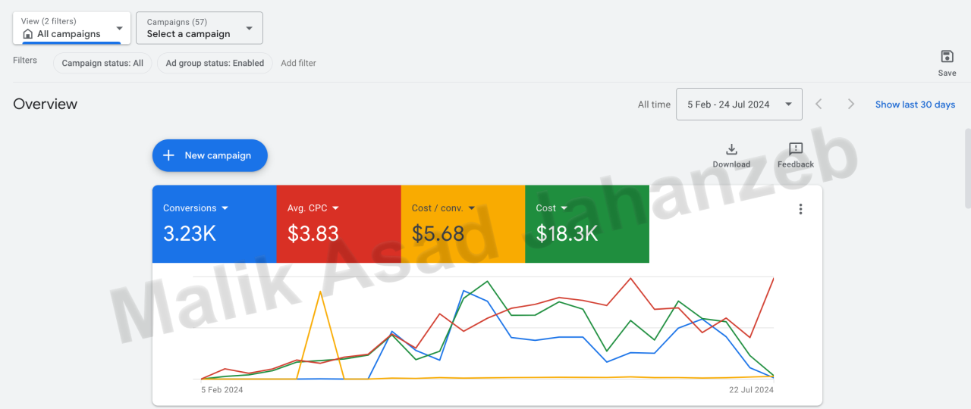971x409 pixels.
Task: Click the home icon beside All campaigns
Action: pyautogui.click(x=28, y=34)
